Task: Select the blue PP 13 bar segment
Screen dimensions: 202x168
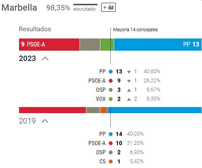Action: (x=158, y=45)
